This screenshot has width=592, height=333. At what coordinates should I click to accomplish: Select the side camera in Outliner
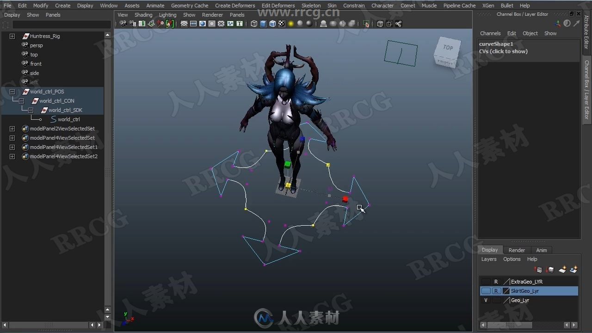[35, 73]
